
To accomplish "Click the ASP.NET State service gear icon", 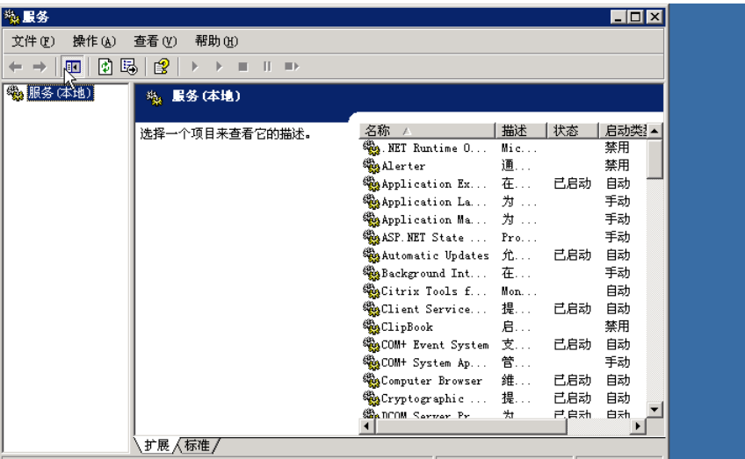I will click(x=371, y=237).
